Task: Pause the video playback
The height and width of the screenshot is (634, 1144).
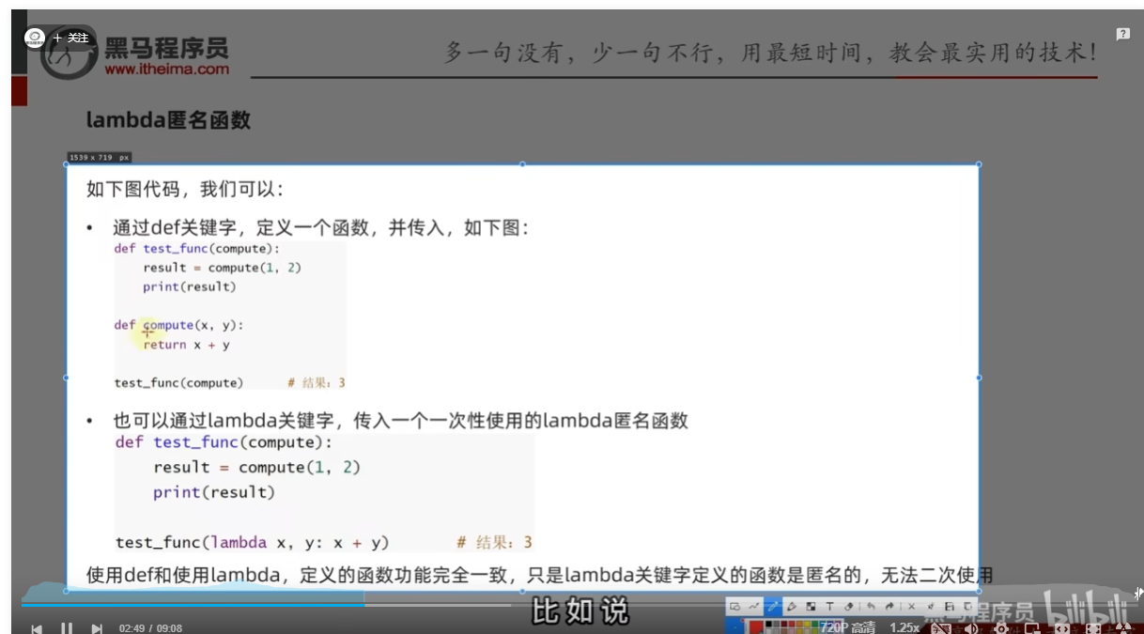Action: [67, 628]
